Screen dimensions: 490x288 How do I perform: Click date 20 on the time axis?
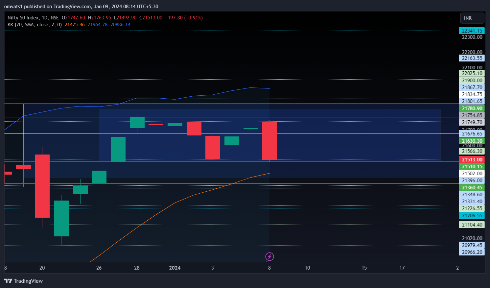pos(42,268)
